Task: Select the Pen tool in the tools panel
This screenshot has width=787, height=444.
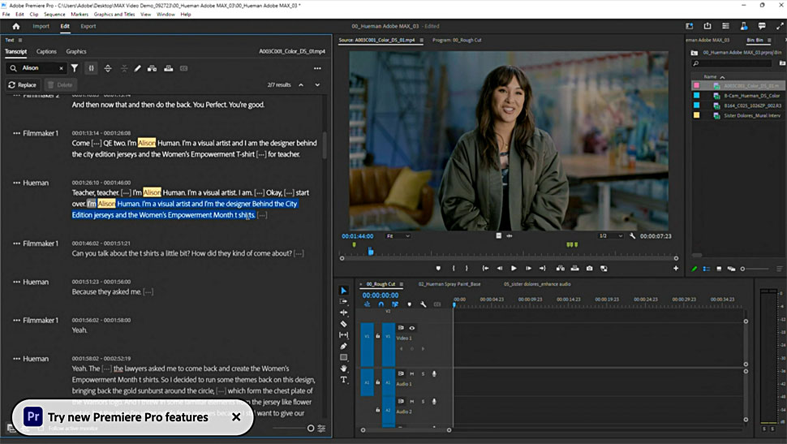Action: pyautogui.click(x=343, y=346)
